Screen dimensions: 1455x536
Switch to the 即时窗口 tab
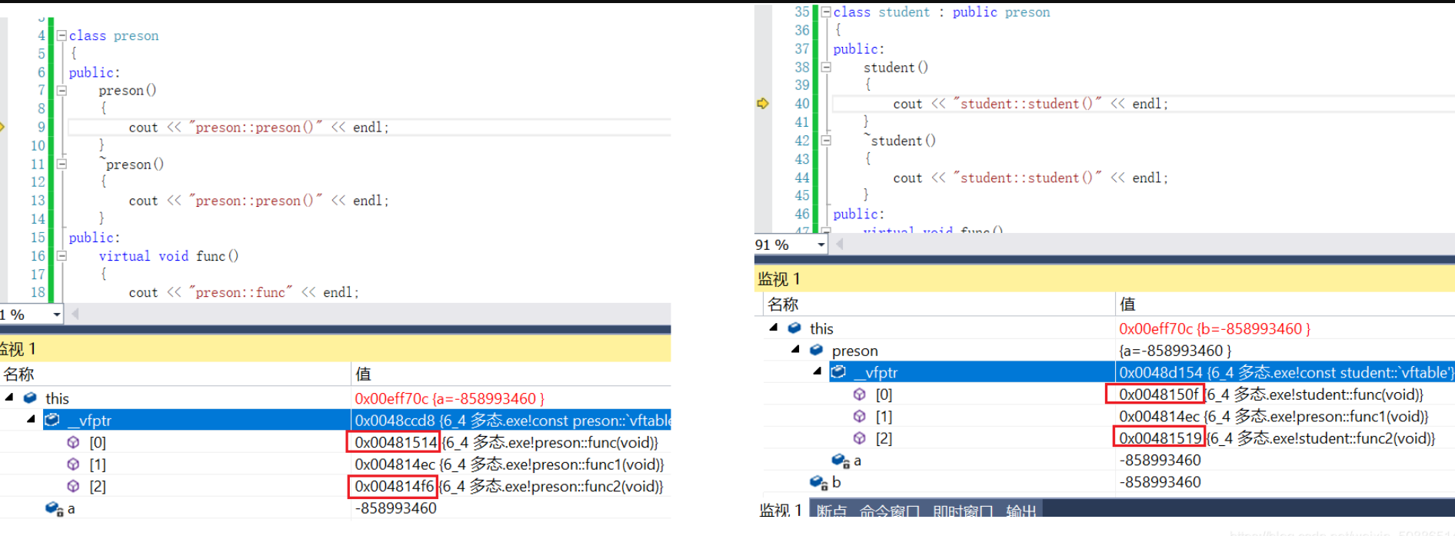[963, 511]
